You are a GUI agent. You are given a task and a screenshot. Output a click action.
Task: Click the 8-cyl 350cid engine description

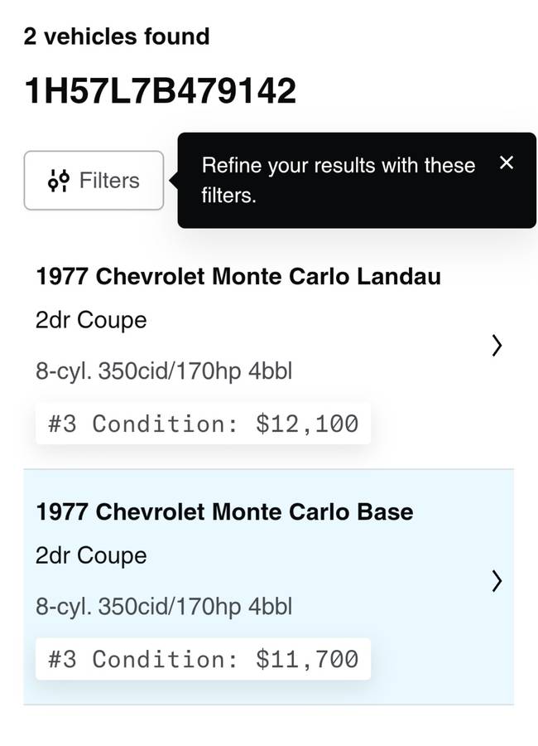(163, 371)
